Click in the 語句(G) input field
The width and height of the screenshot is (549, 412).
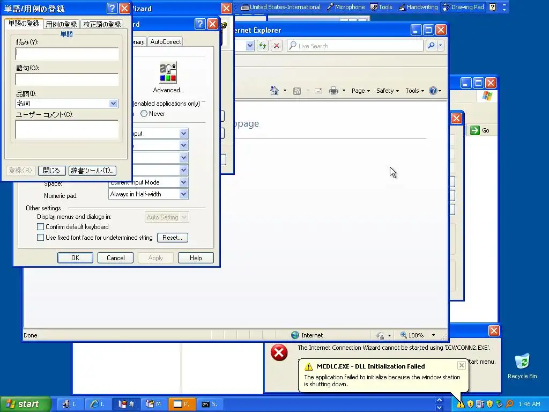coord(67,79)
